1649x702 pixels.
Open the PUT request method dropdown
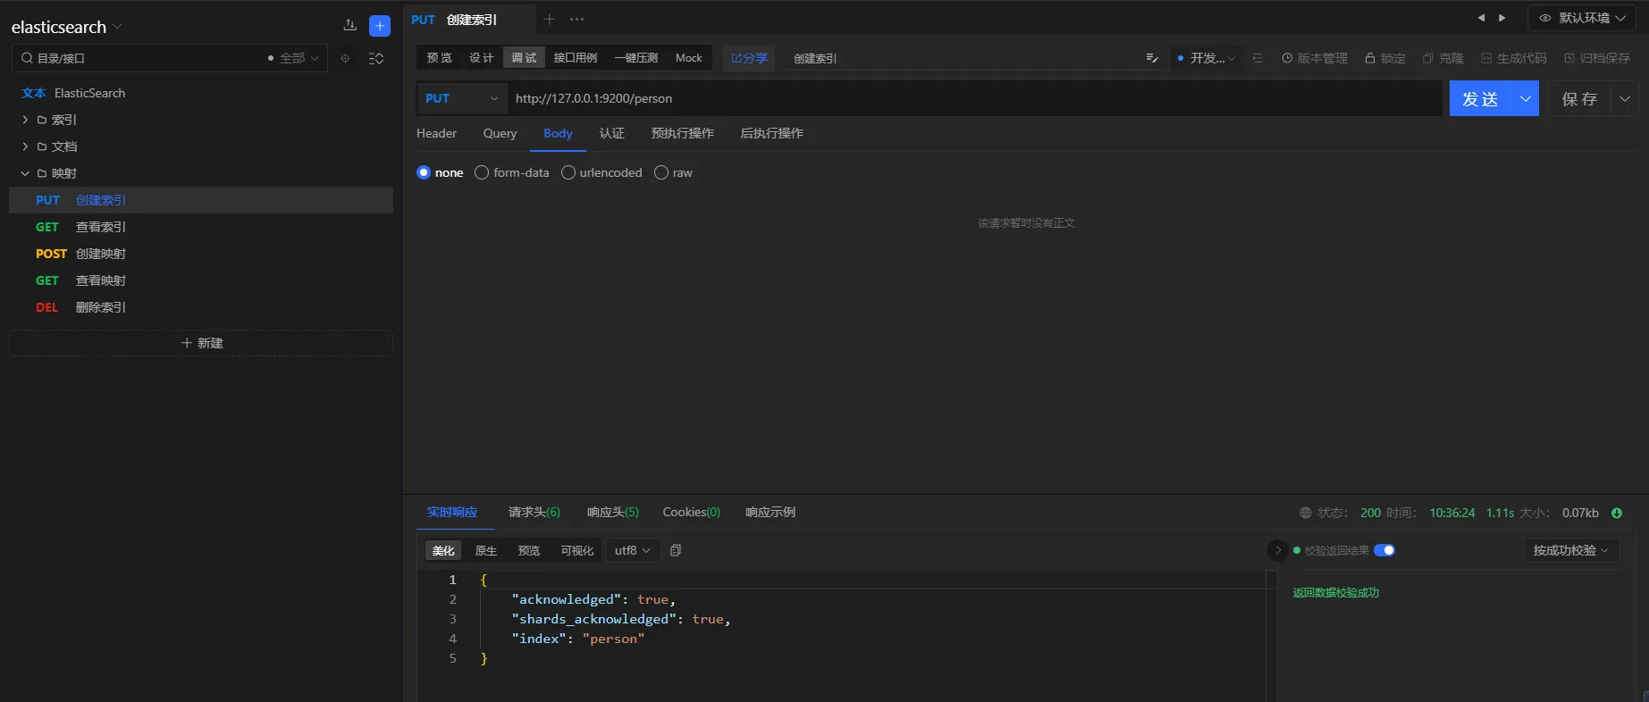[x=461, y=98]
